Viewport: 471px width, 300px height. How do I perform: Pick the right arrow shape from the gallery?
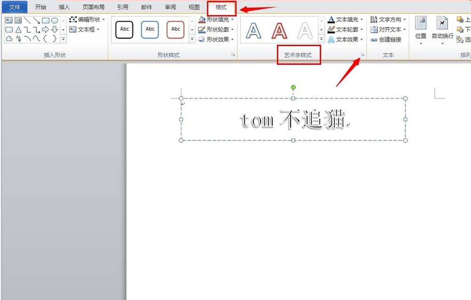click(x=46, y=29)
